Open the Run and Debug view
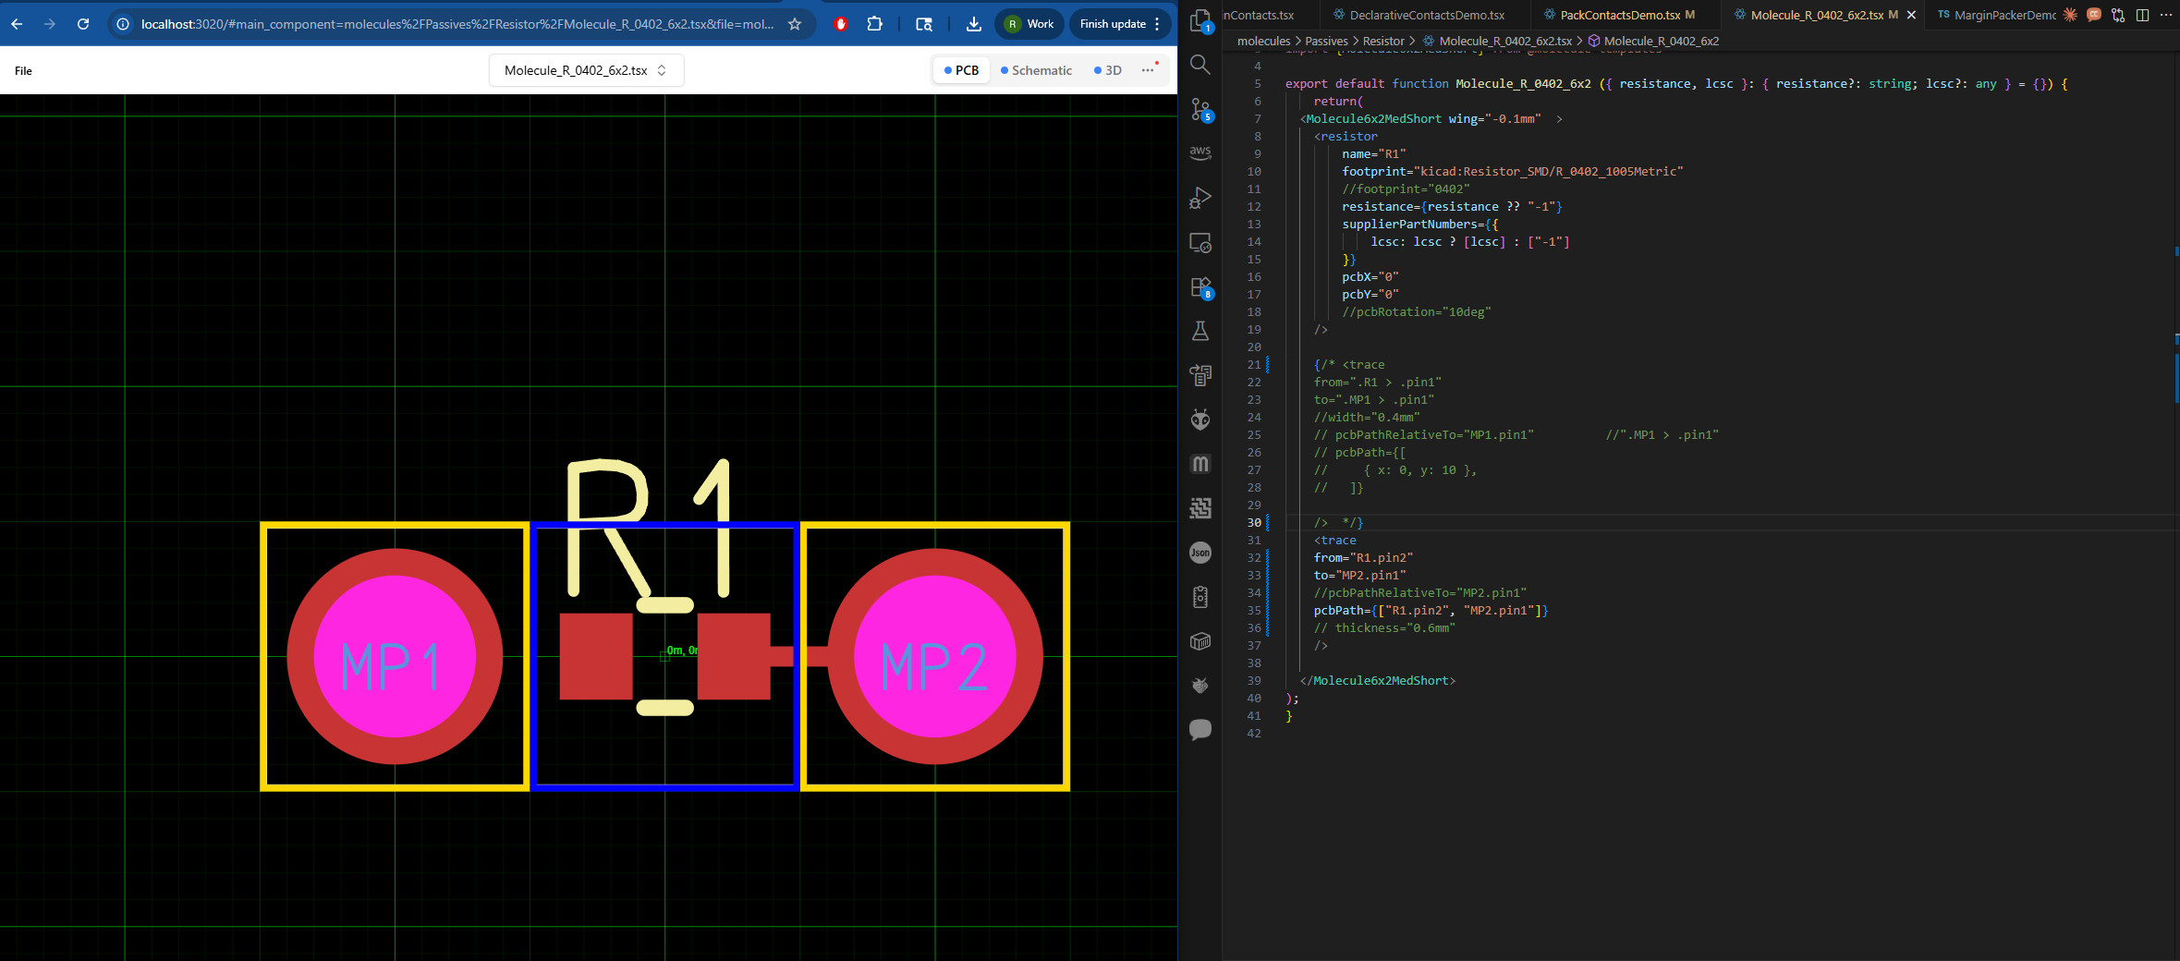2180x961 pixels. 1200,198
